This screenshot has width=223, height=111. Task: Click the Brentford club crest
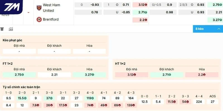click(39, 19)
